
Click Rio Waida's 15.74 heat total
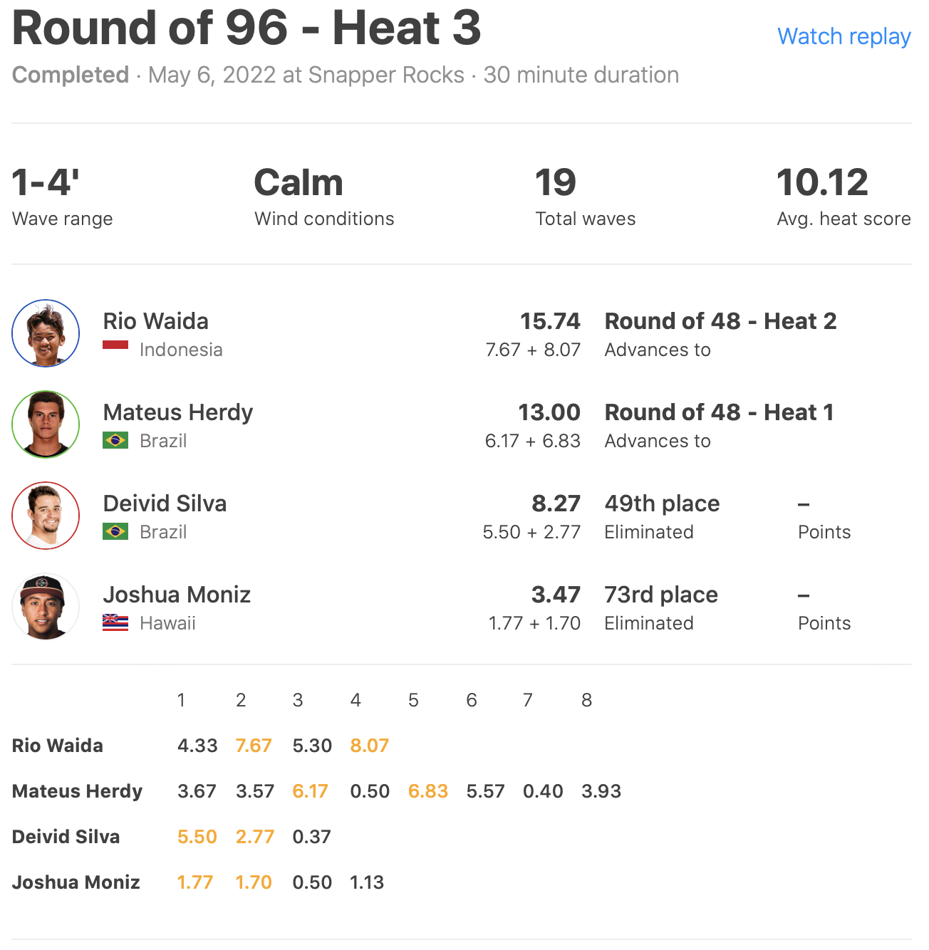click(x=550, y=321)
